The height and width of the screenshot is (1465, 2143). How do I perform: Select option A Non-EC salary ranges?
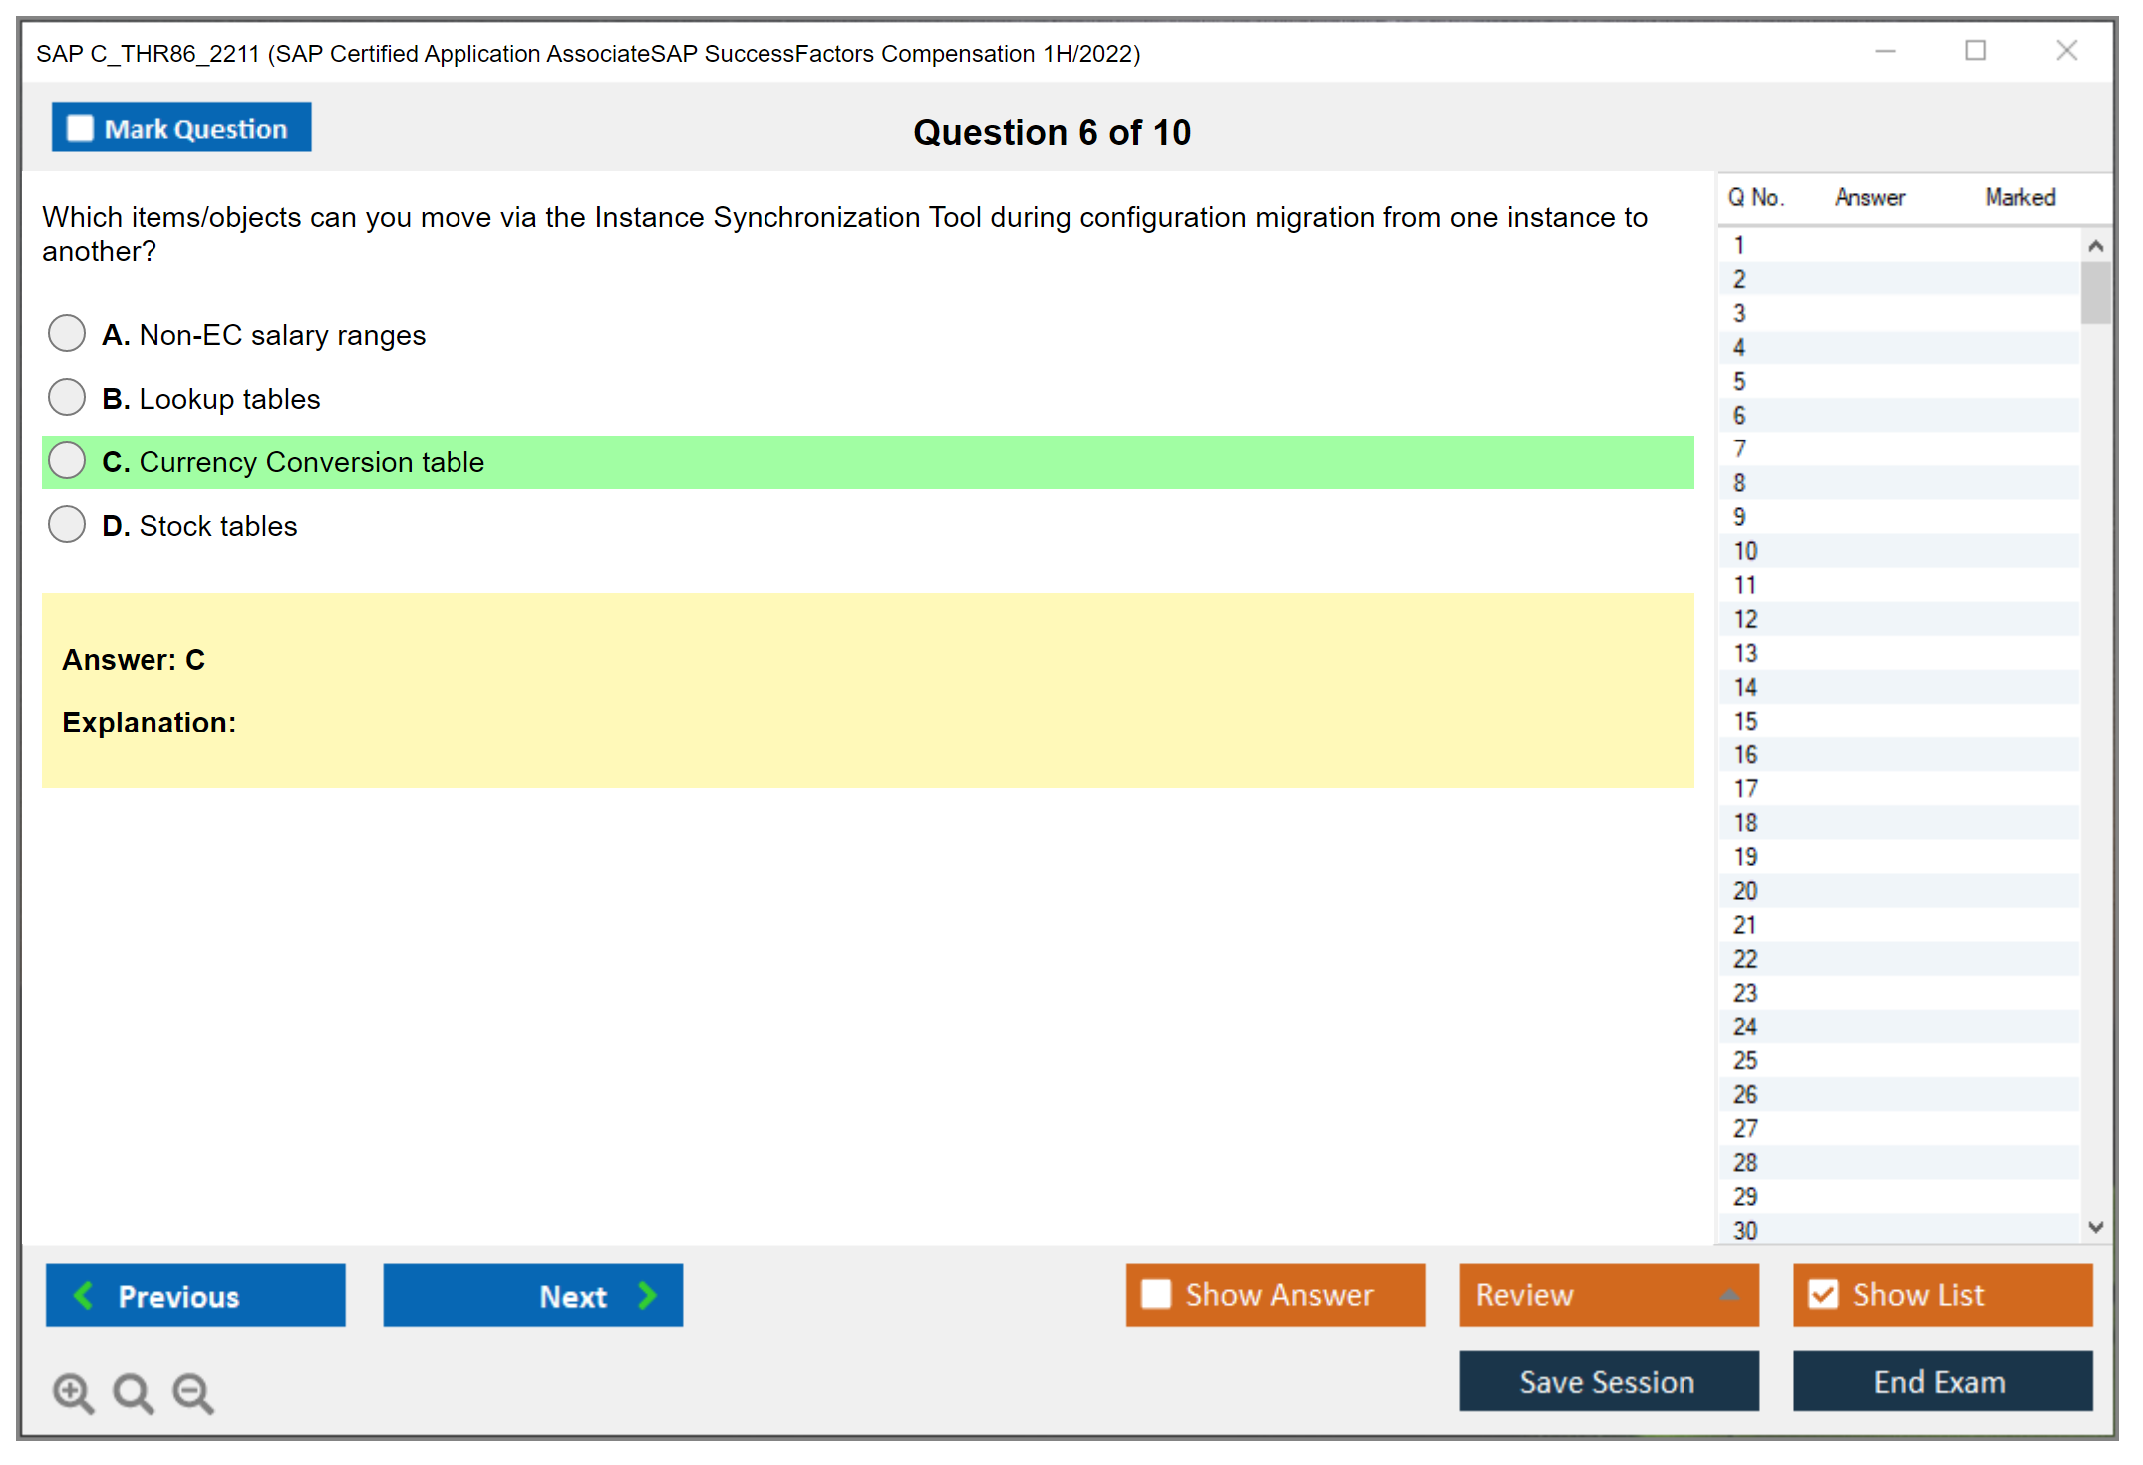coord(67,333)
